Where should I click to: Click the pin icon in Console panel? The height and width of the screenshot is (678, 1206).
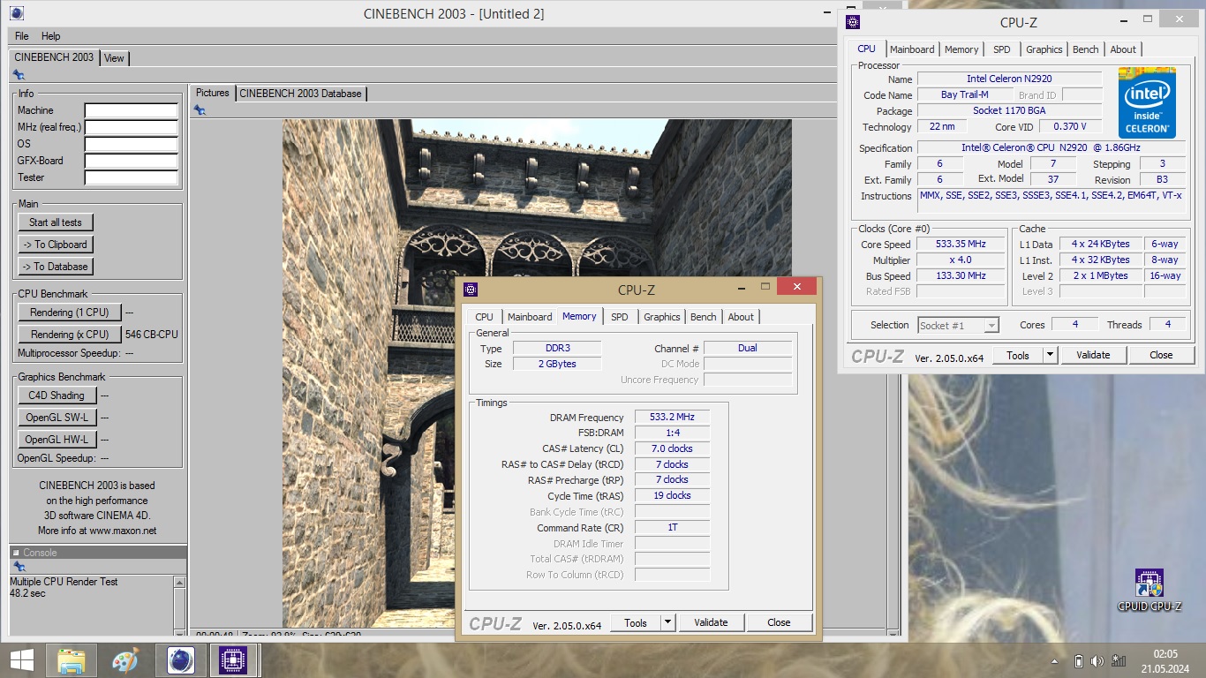click(x=19, y=567)
